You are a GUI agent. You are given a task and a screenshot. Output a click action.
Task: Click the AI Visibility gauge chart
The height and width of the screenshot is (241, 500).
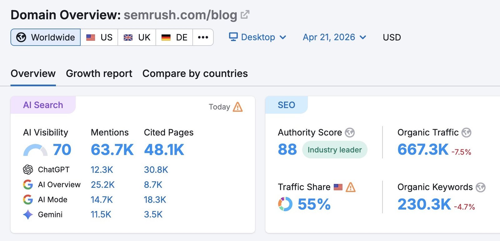point(35,150)
